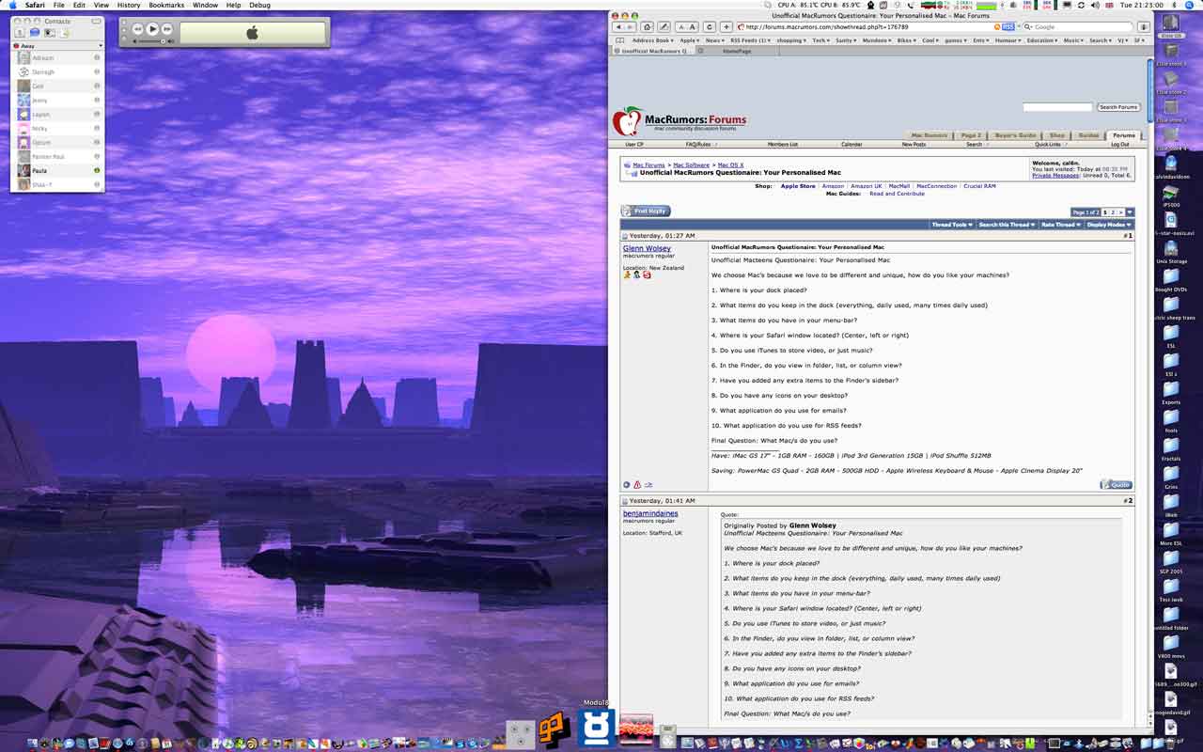The width and height of the screenshot is (1203, 752).
Task: Add a bookmark with the plus button
Action: pyautogui.click(x=726, y=27)
